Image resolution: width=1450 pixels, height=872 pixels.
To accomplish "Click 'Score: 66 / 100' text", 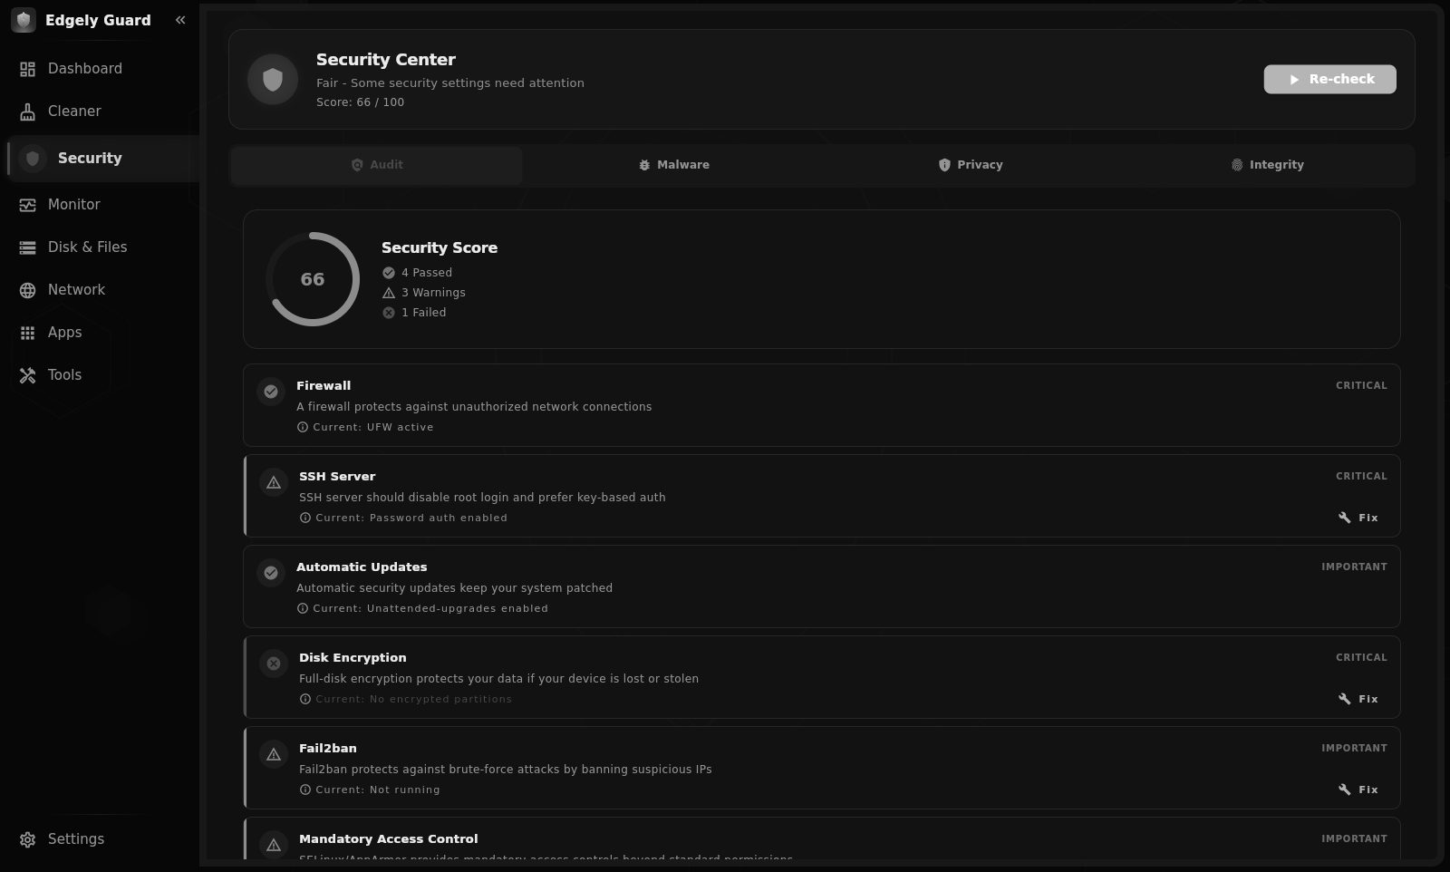I will pos(361,102).
